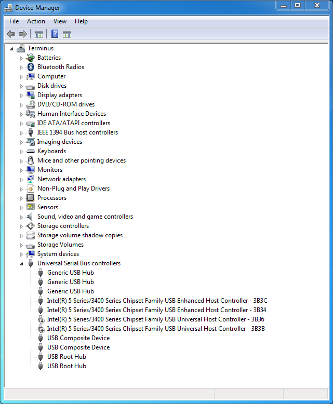This screenshot has width=333, height=404.
Task: Select the Bluetooth Radios label
Action: [x=61, y=67]
